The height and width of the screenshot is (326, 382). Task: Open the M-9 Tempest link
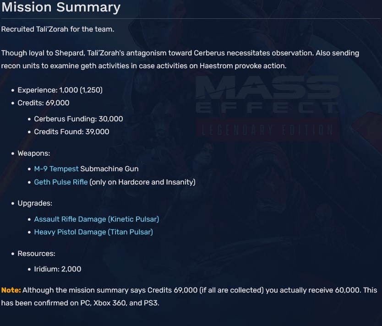tap(56, 169)
